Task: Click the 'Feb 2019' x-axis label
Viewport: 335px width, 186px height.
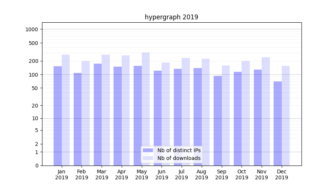Action: pyautogui.click(x=82, y=174)
